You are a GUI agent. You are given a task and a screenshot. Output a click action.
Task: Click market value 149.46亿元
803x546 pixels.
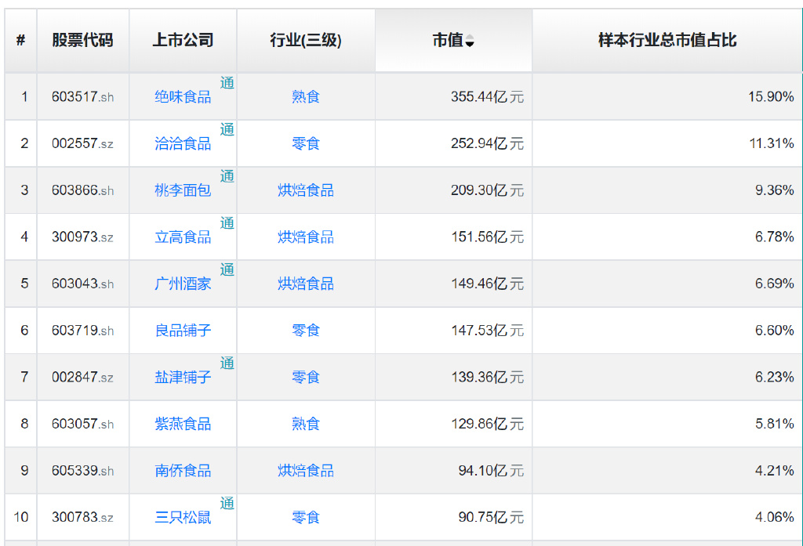coord(487,284)
